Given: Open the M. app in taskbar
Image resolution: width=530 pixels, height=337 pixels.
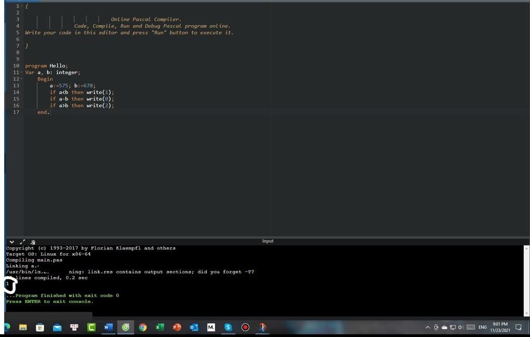Looking at the screenshot, I should point(211,327).
